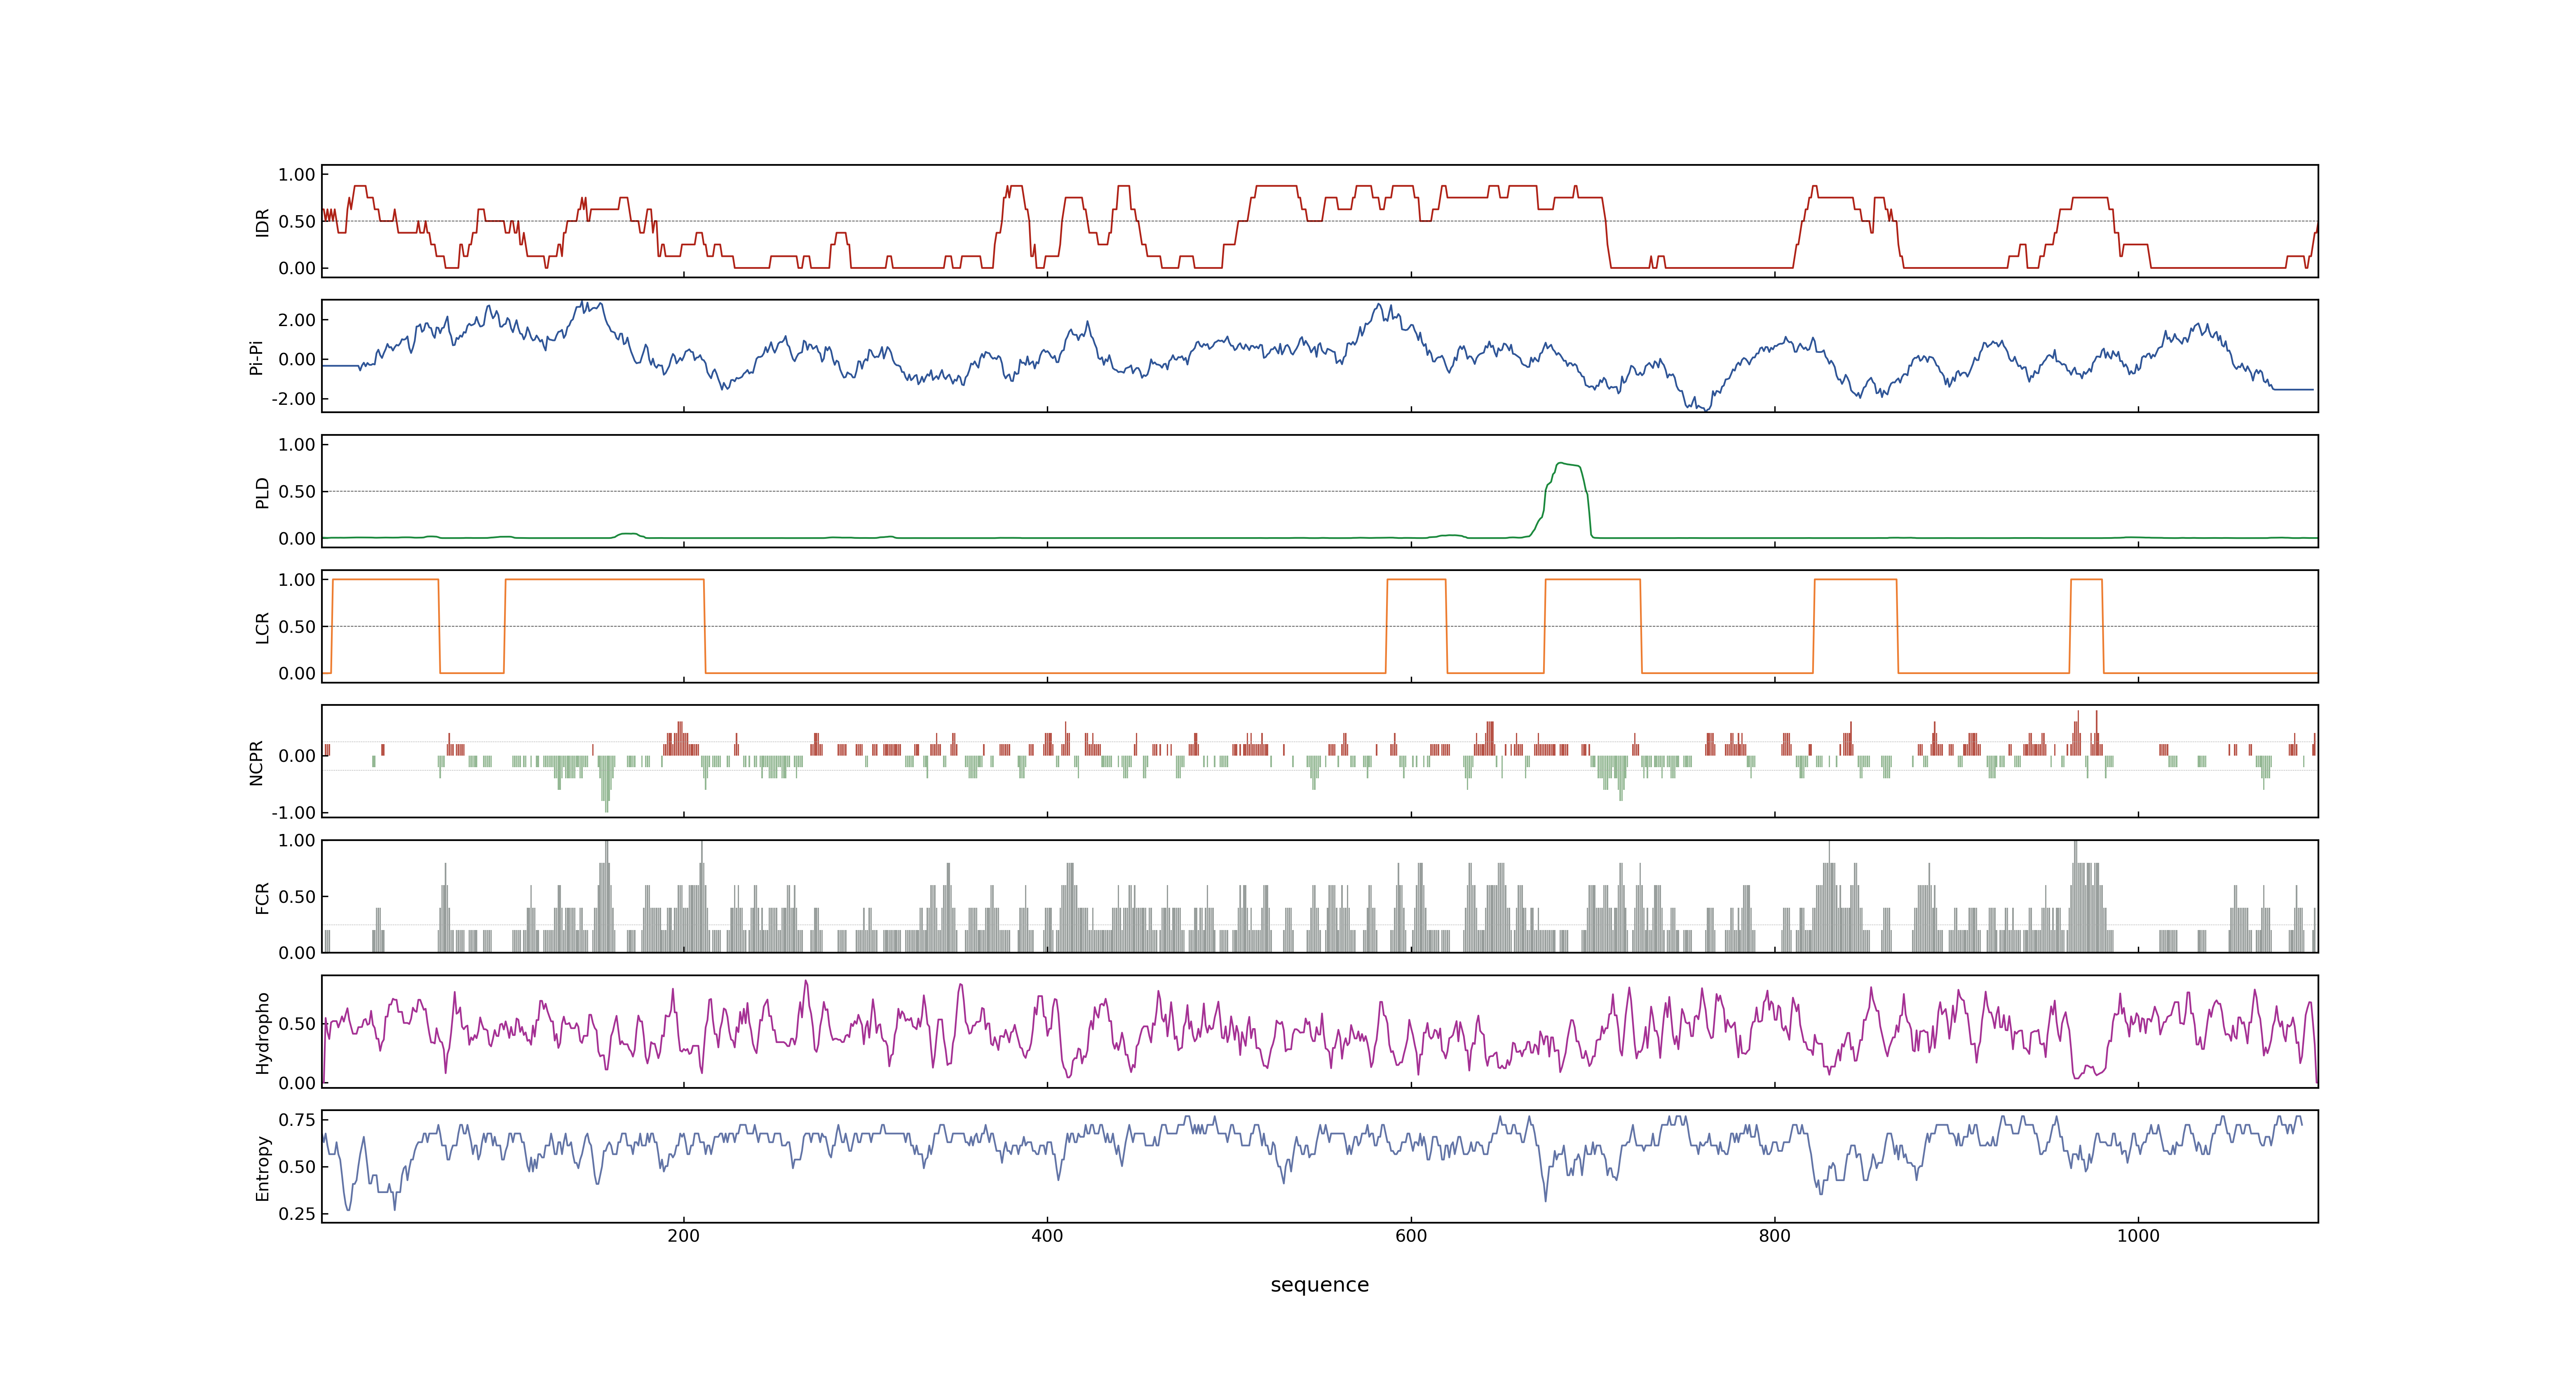
Task: Click the 0.00 tick of the NCPR panel
Action: click(297, 756)
